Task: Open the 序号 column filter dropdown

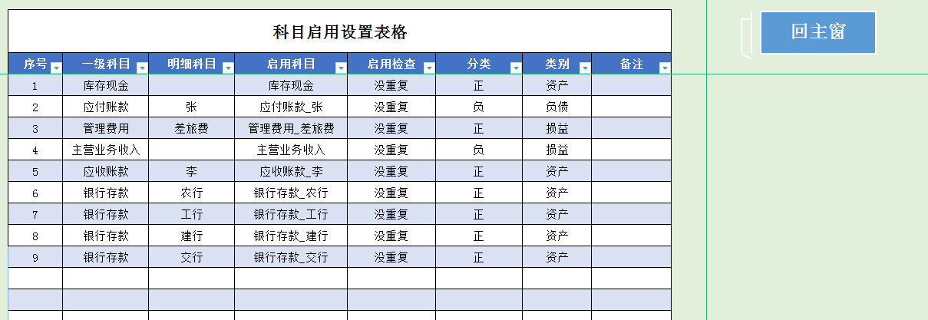Action: [x=56, y=68]
